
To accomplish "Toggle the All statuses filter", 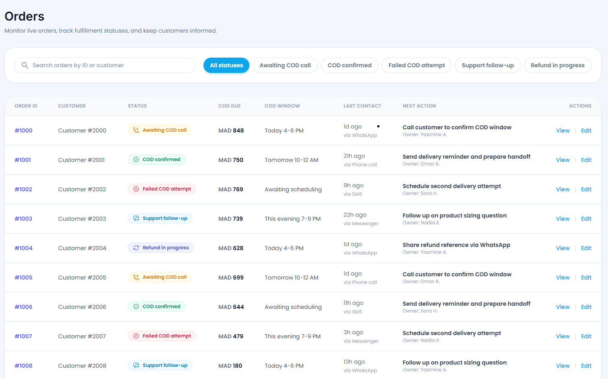I will [226, 65].
